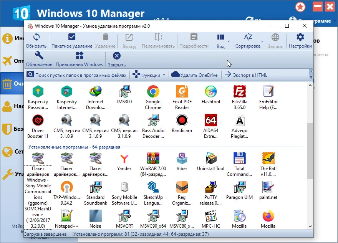Click the Обновление wrench icon

click(39, 59)
